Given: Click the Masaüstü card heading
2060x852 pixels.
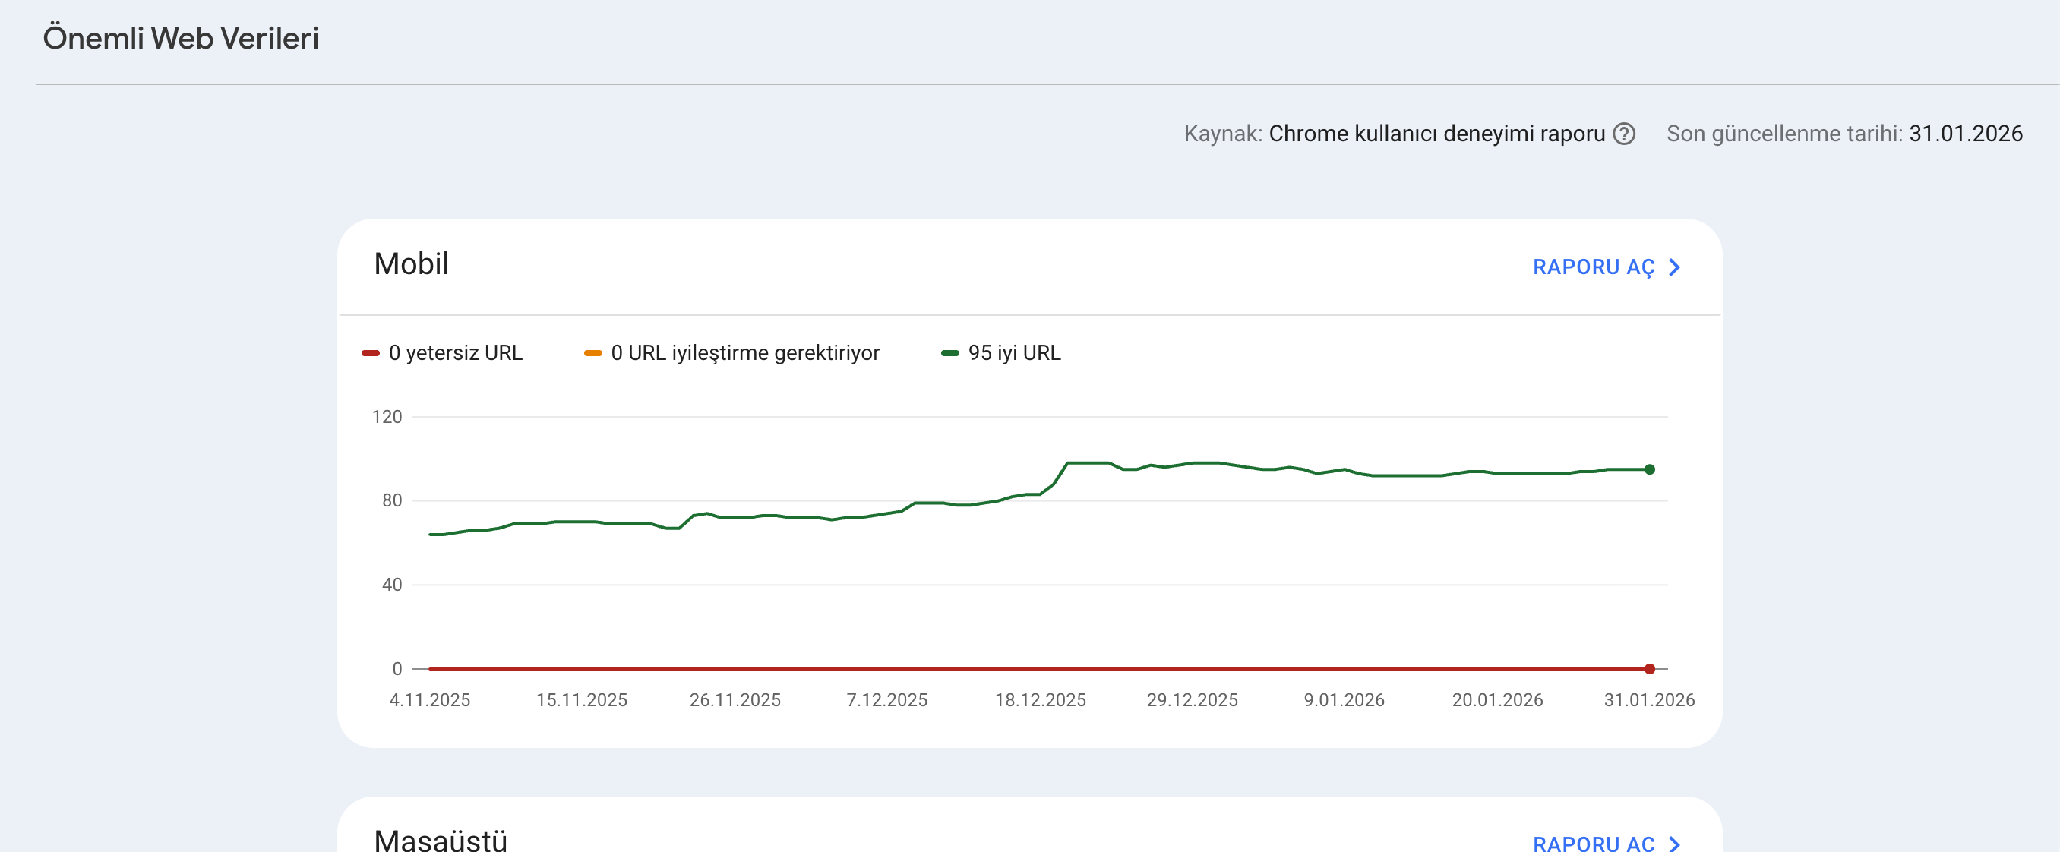Looking at the screenshot, I should click(x=441, y=839).
